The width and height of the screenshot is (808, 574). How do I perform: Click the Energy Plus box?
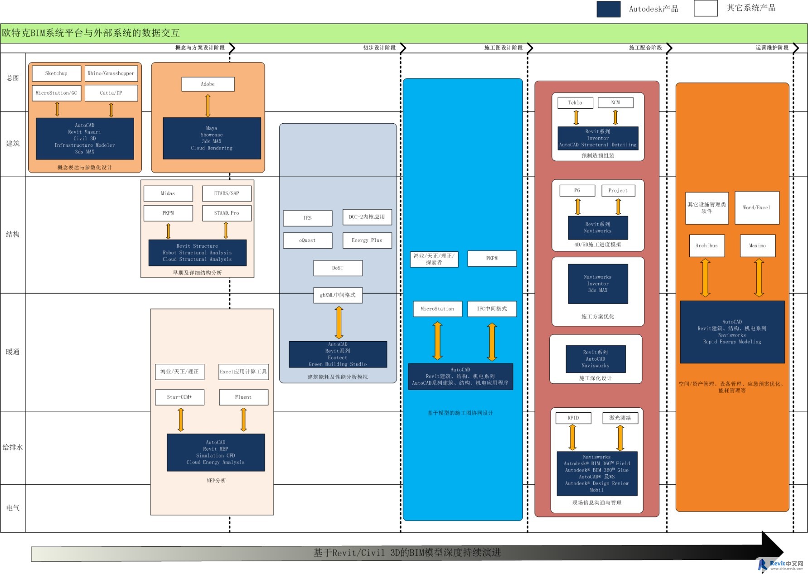click(x=367, y=241)
